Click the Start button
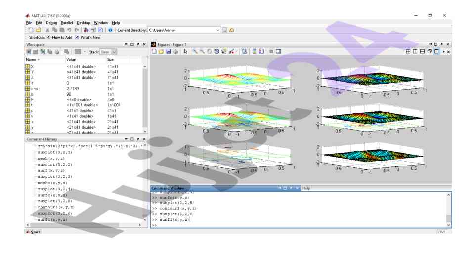This screenshot has height=266, width=475. tap(33, 232)
